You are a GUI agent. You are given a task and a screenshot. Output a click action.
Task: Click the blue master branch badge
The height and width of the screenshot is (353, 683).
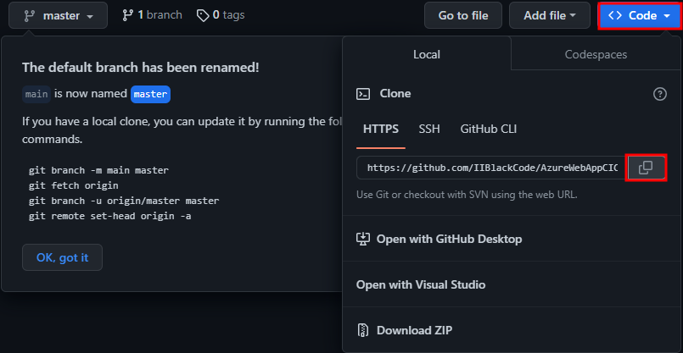150,94
